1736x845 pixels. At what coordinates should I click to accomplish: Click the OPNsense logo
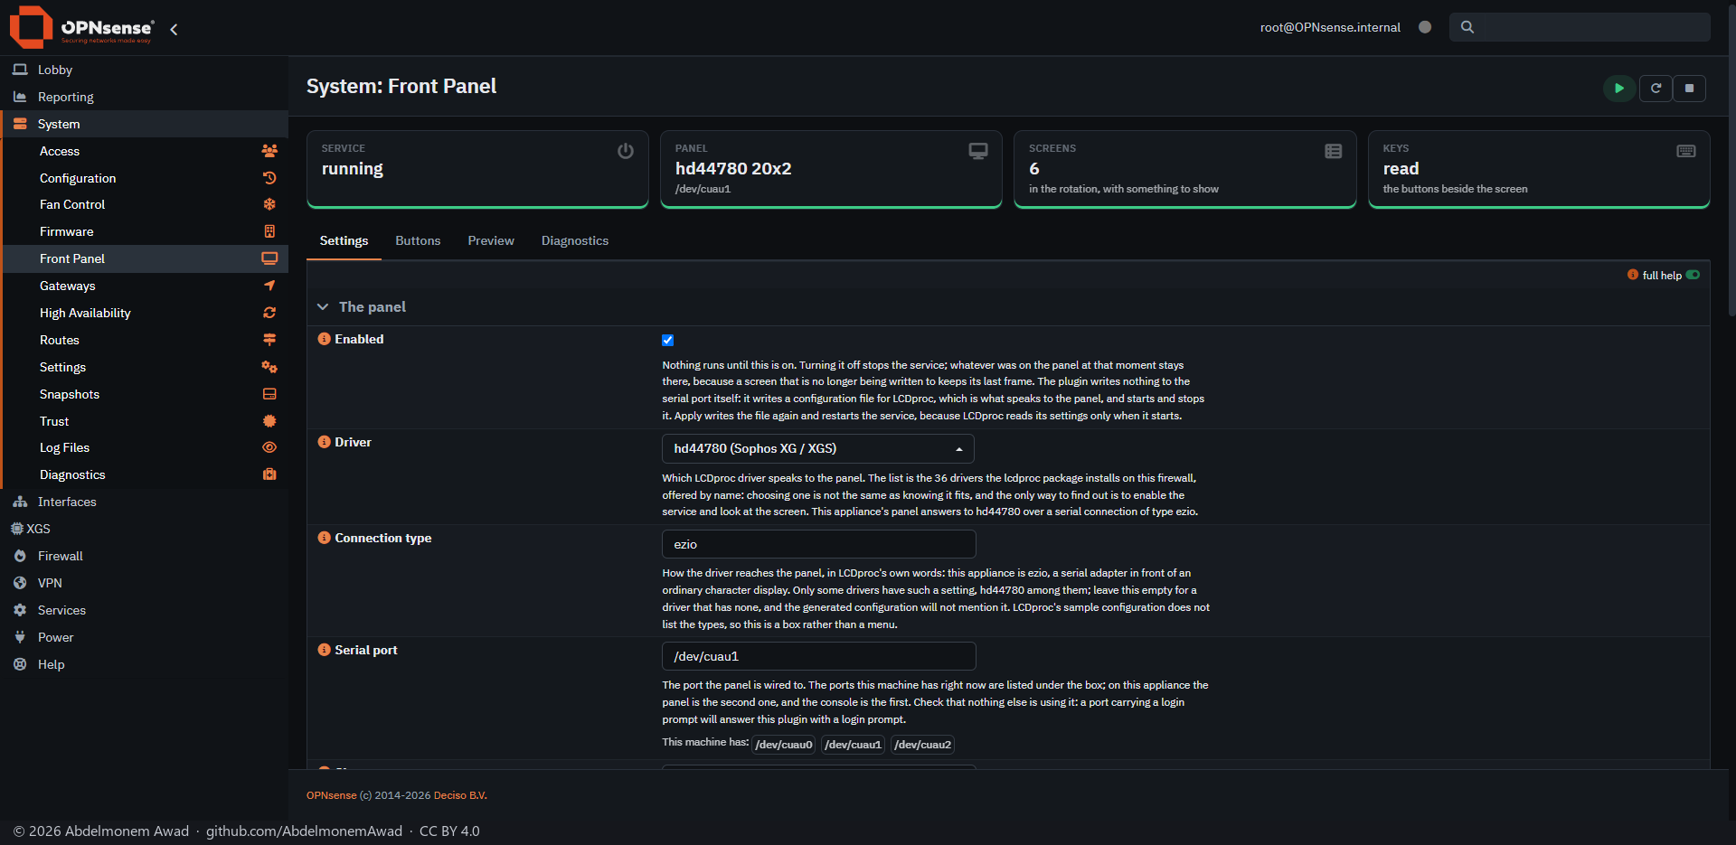pyautogui.click(x=81, y=27)
